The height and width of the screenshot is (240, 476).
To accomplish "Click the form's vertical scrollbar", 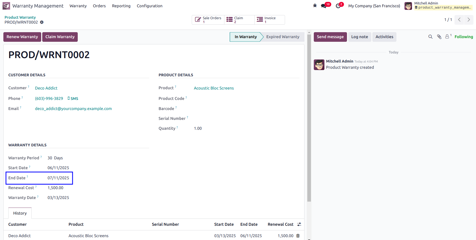I will [309, 117].
